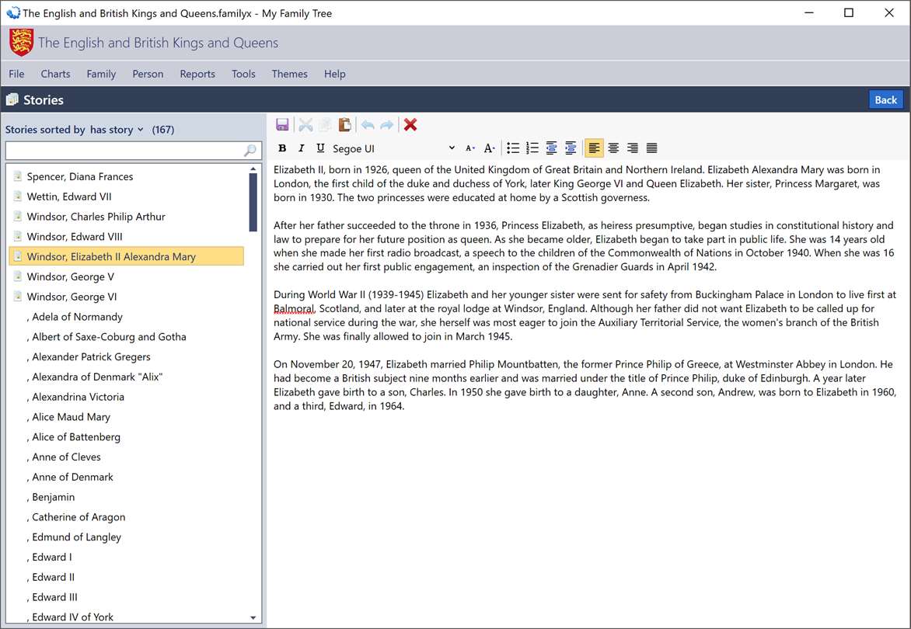The height and width of the screenshot is (629, 911).
Task: Select Albert of Saxe-Coburg and Gotha
Action: coord(126,336)
